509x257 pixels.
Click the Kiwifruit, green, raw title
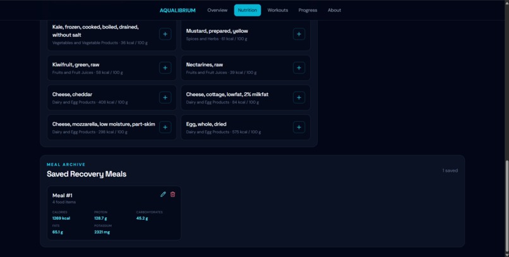coord(76,64)
